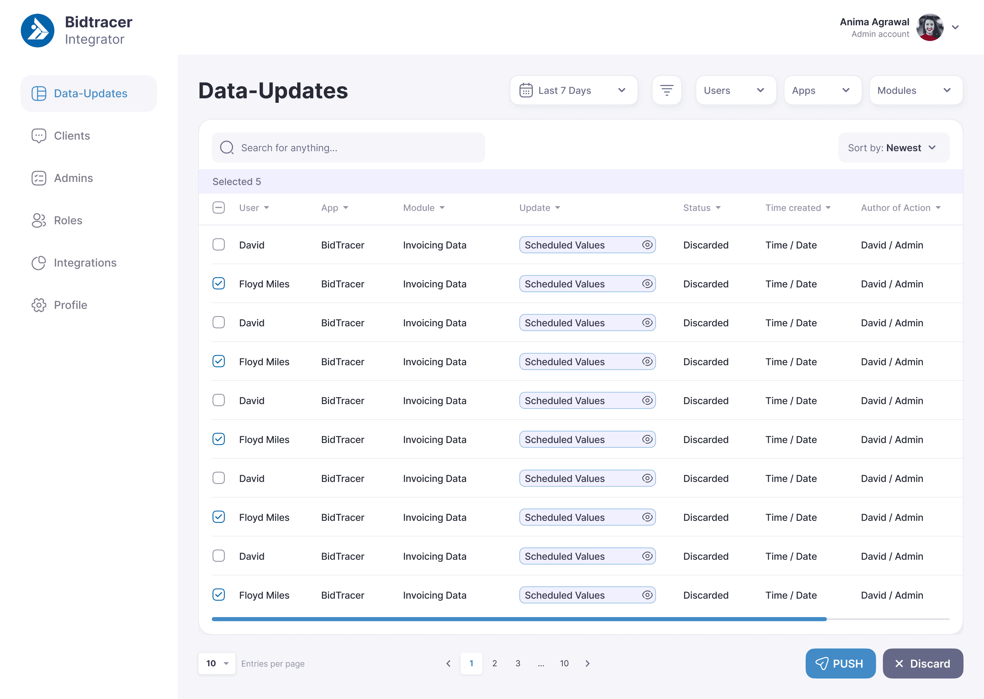Click the Admins checklist icon
This screenshot has width=984, height=699.
tap(39, 178)
